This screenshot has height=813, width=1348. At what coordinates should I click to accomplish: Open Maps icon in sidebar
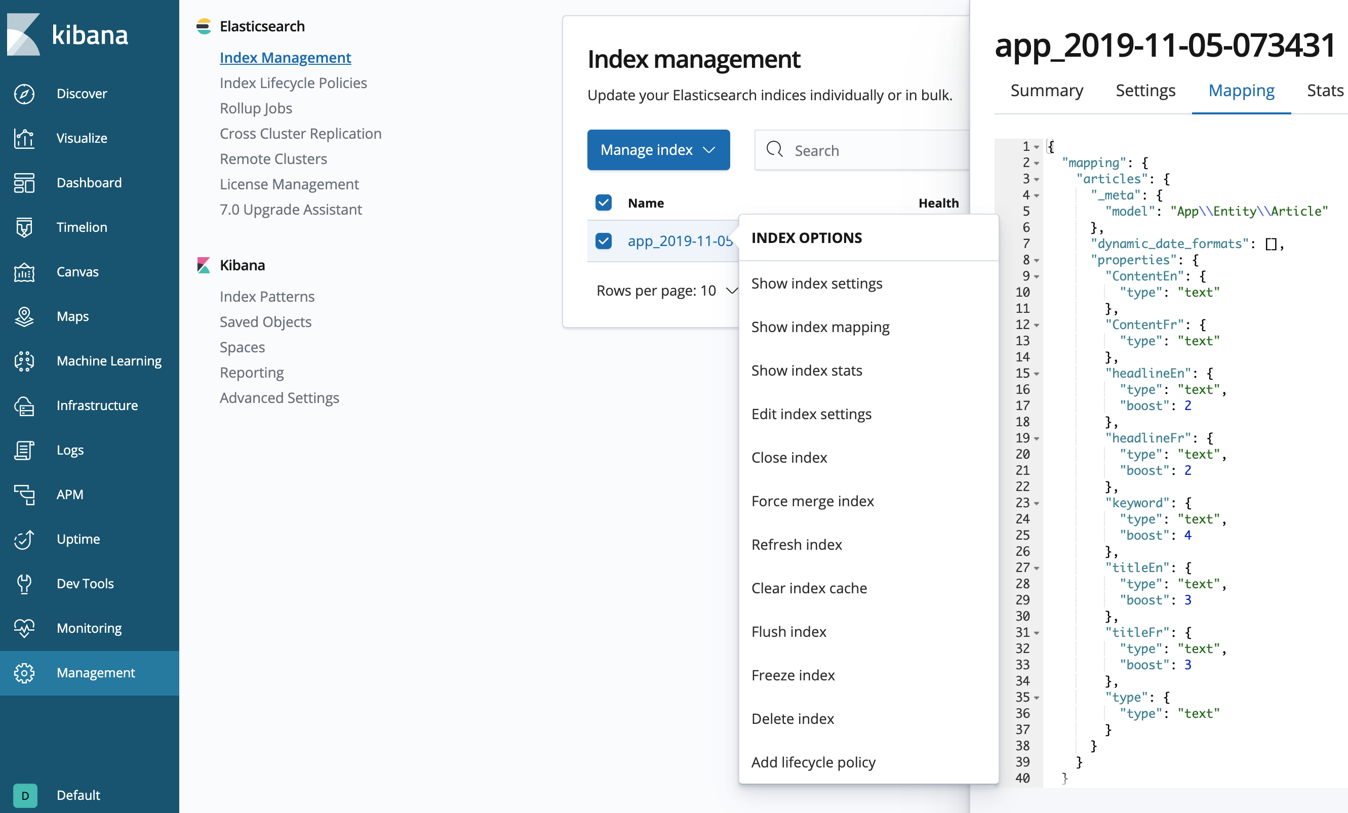coord(24,316)
